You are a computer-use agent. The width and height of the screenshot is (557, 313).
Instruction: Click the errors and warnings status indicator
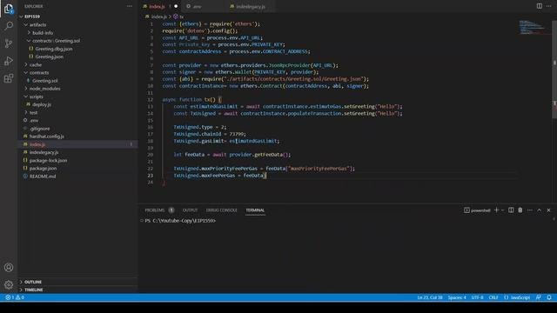[15, 297]
